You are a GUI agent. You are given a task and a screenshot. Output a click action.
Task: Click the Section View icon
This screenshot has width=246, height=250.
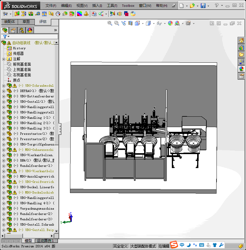click(x=130, y=23)
